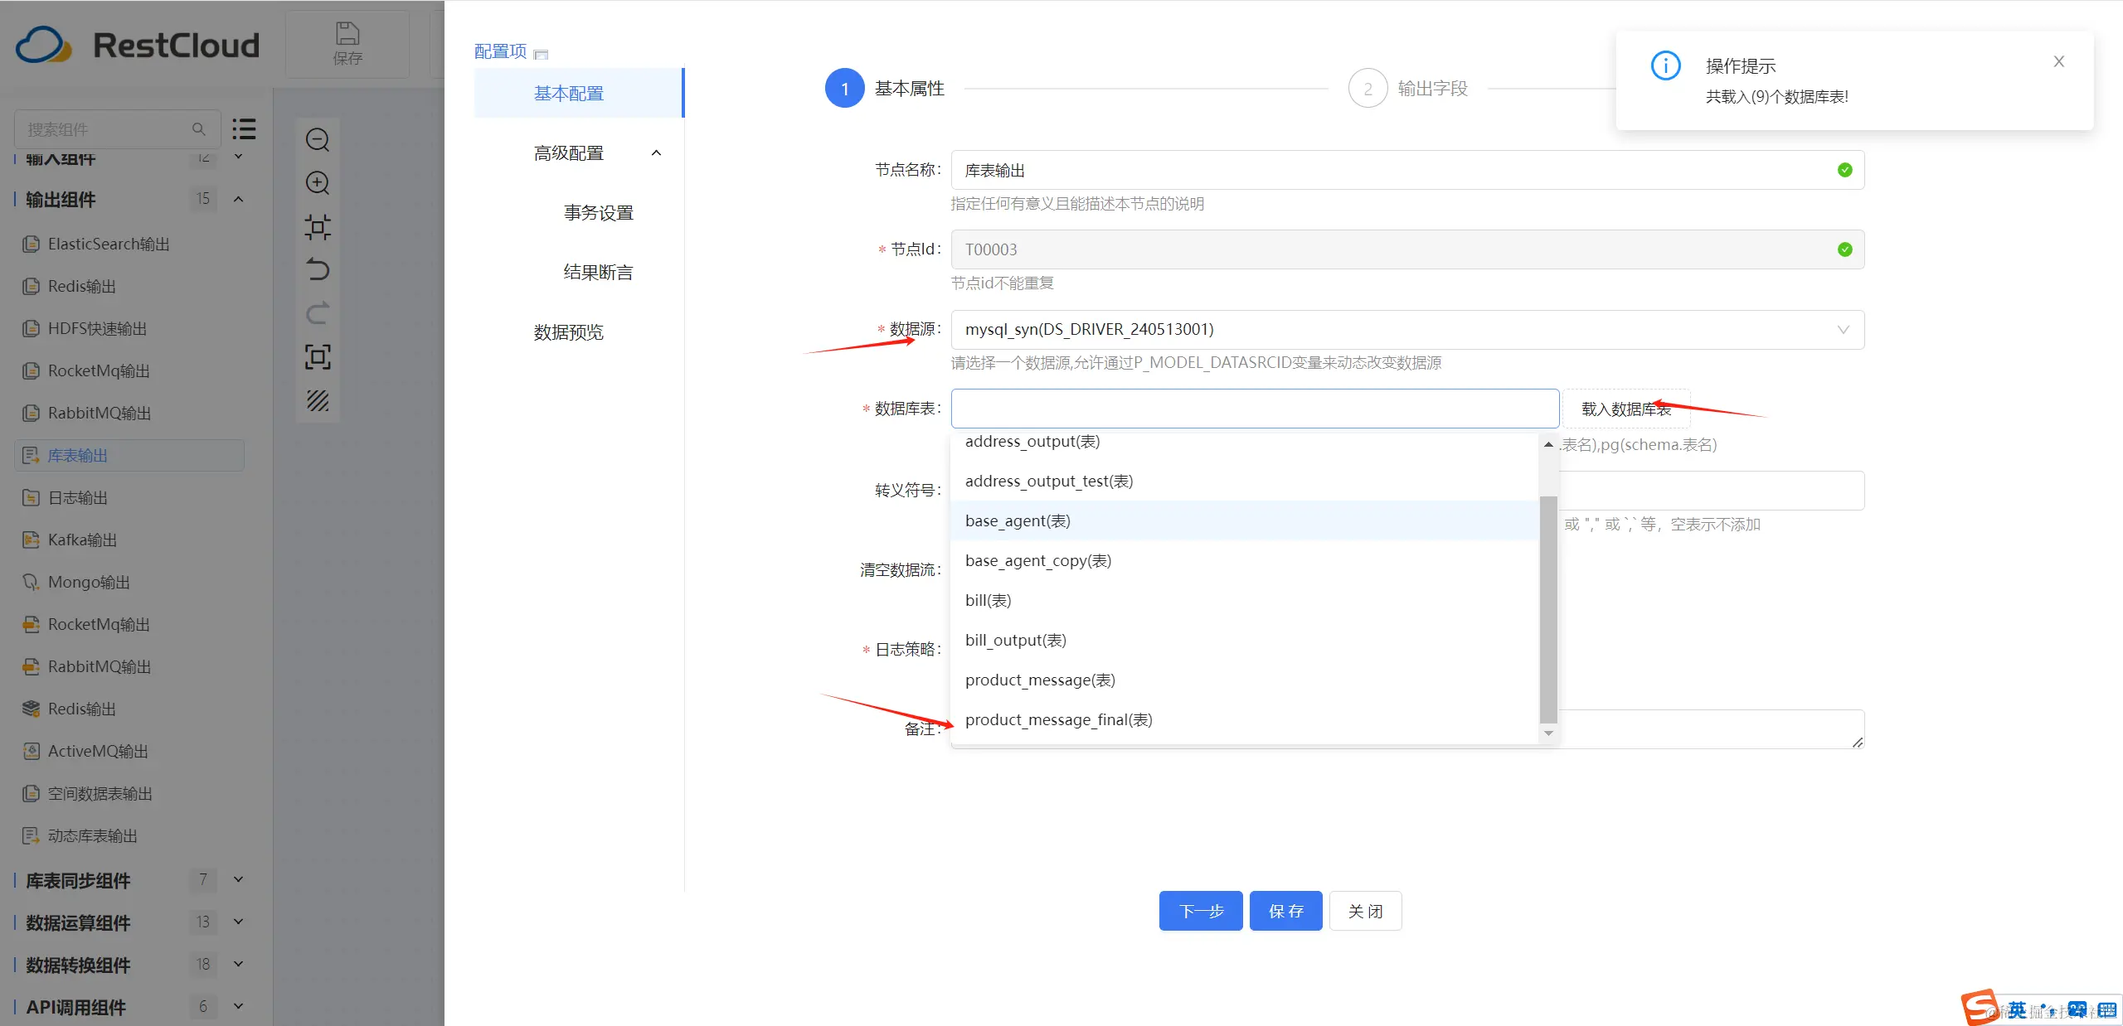Collapse the 高级配置 menu section

coord(656,153)
